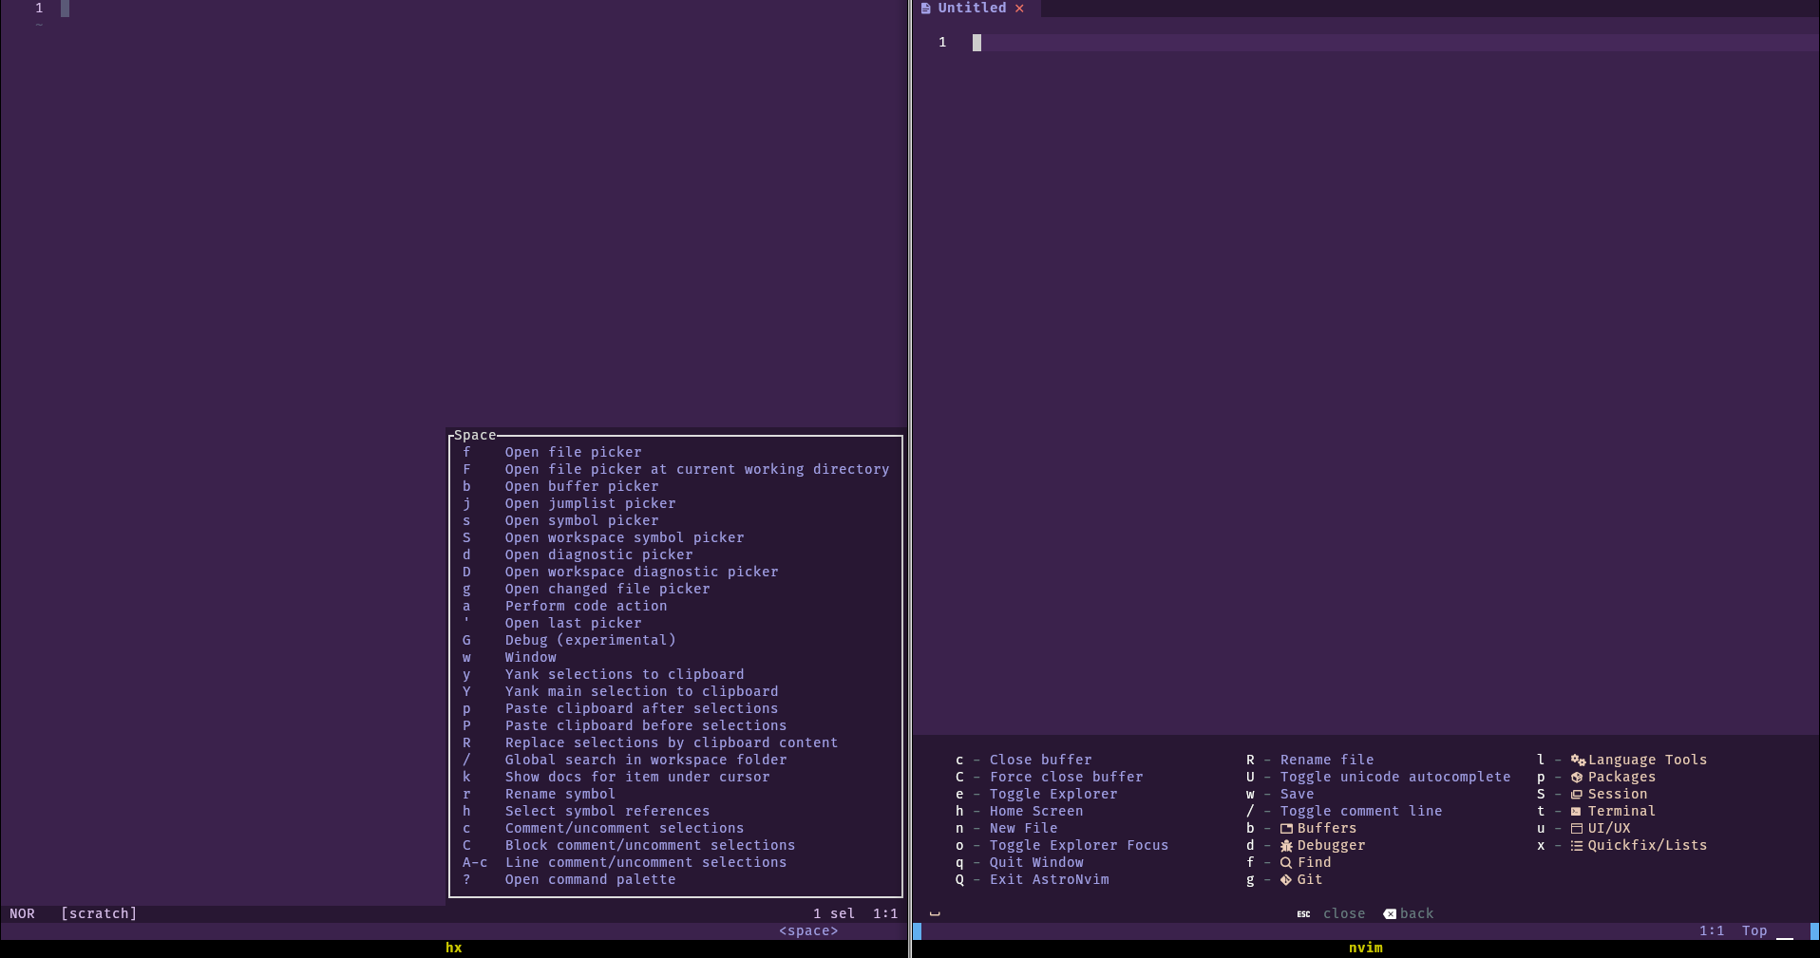Close the Untitled tab with the x
This screenshot has width=1820, height=958.
(x=1019, y=9)
